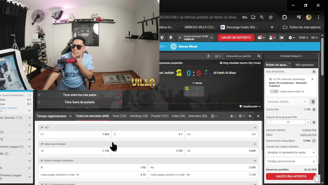The image size is (328, 185).
Task: Open Aceptar si aumenta la cuota dropdown
Action: click(291, 152)
